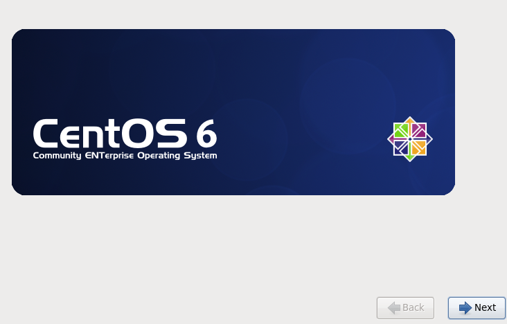Click the CentOS pinwheel logo icon
507x324 pixels.
pos(410,139)
